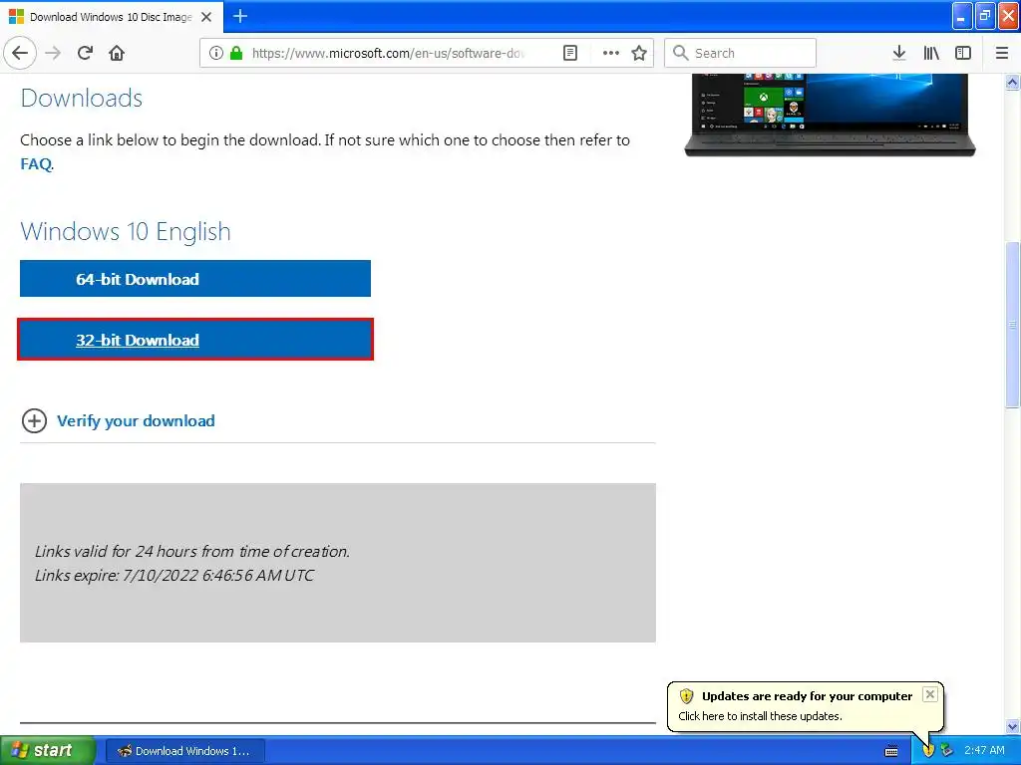Click the 2:47 AM system clock
The image size is (1021, 765).
[984, 750]
